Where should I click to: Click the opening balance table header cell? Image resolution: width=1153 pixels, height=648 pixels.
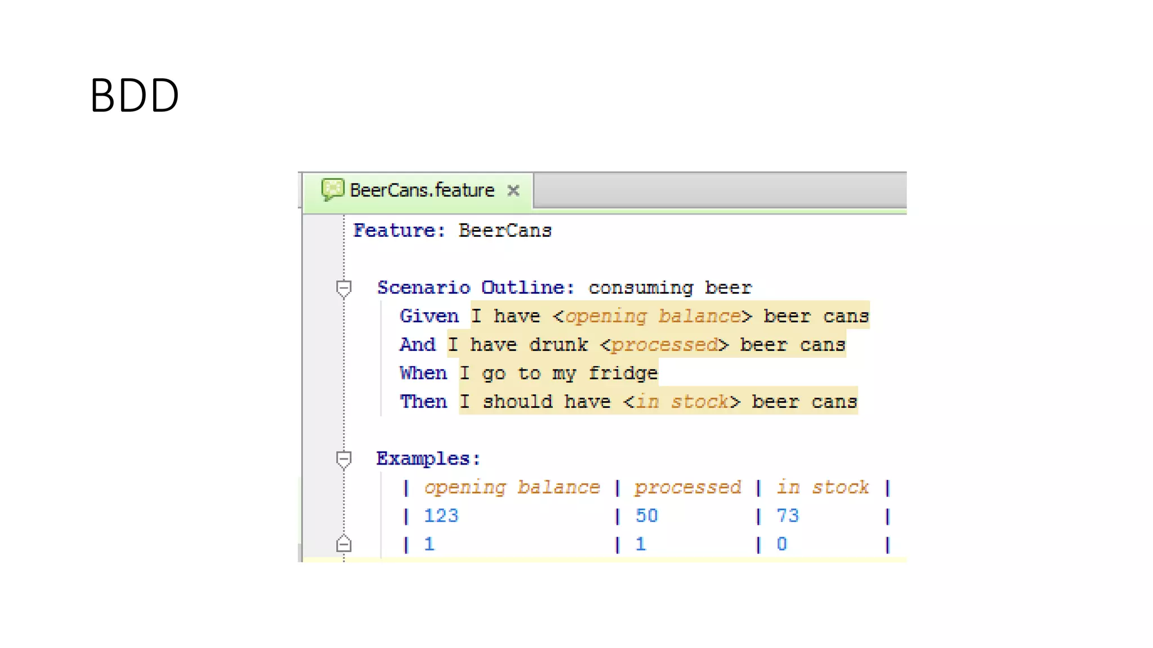pyautogui.click(x=512, y=487)
